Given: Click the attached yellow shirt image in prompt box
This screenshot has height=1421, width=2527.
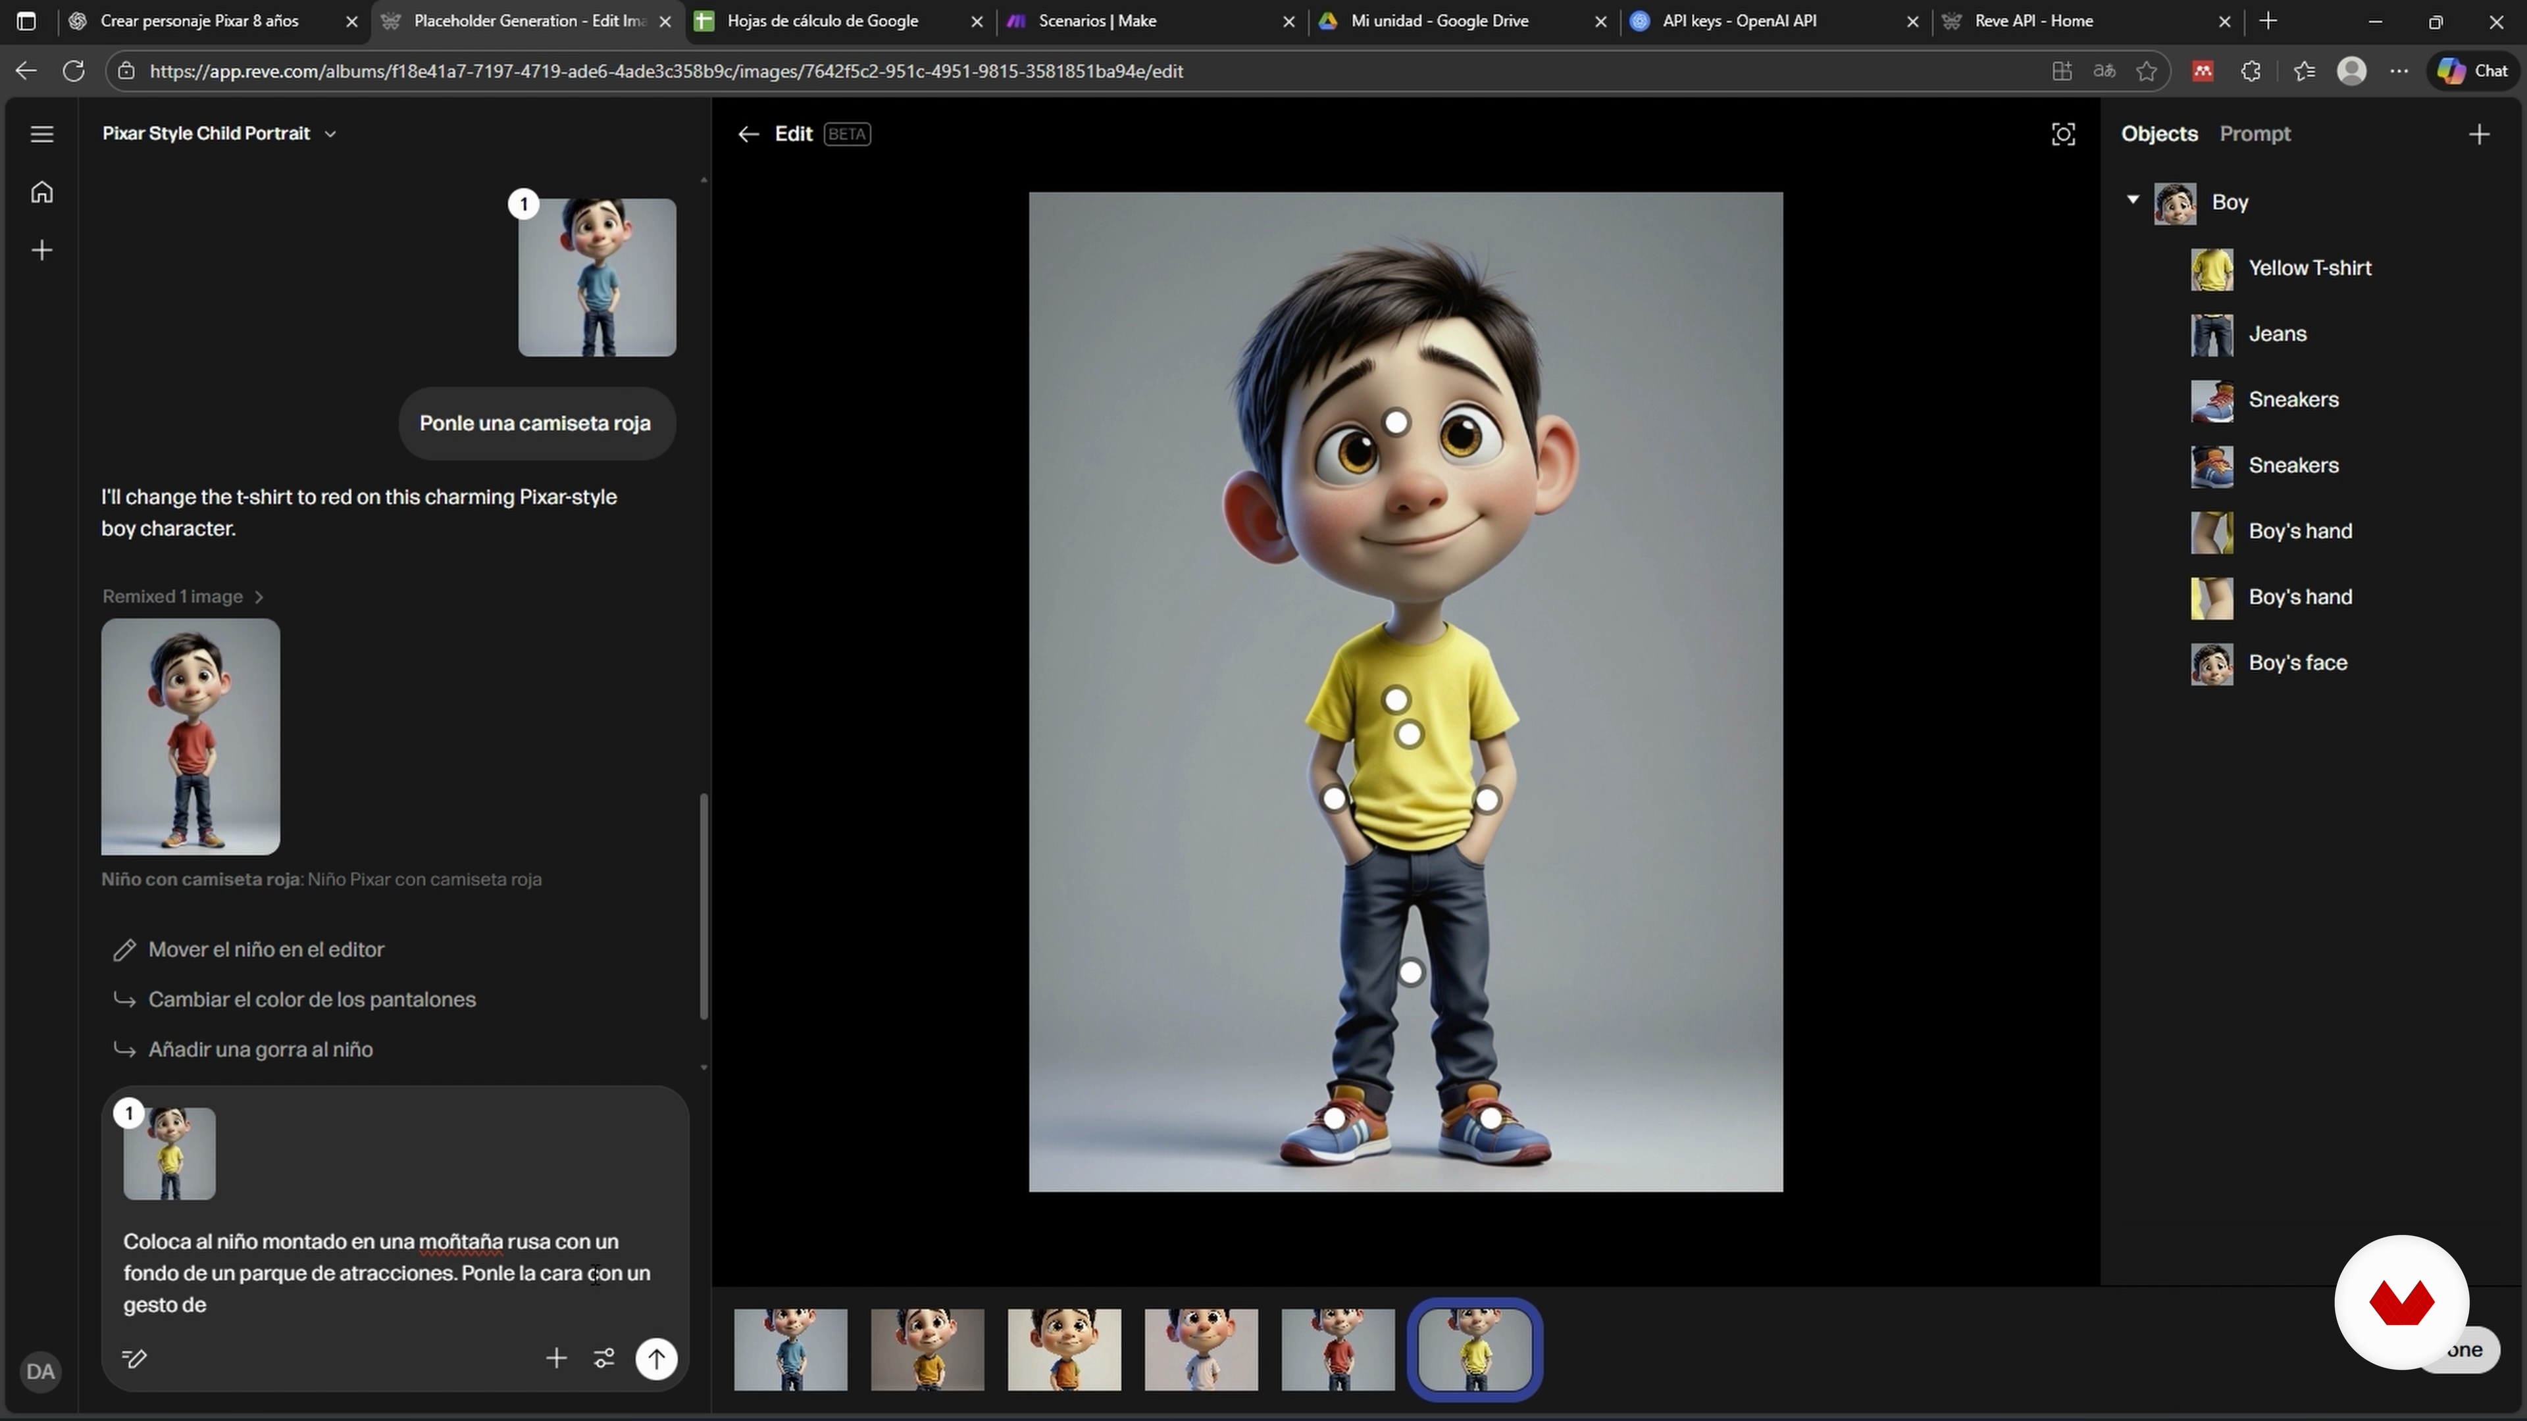Looking at the screenshot, I should point(170,1153).
